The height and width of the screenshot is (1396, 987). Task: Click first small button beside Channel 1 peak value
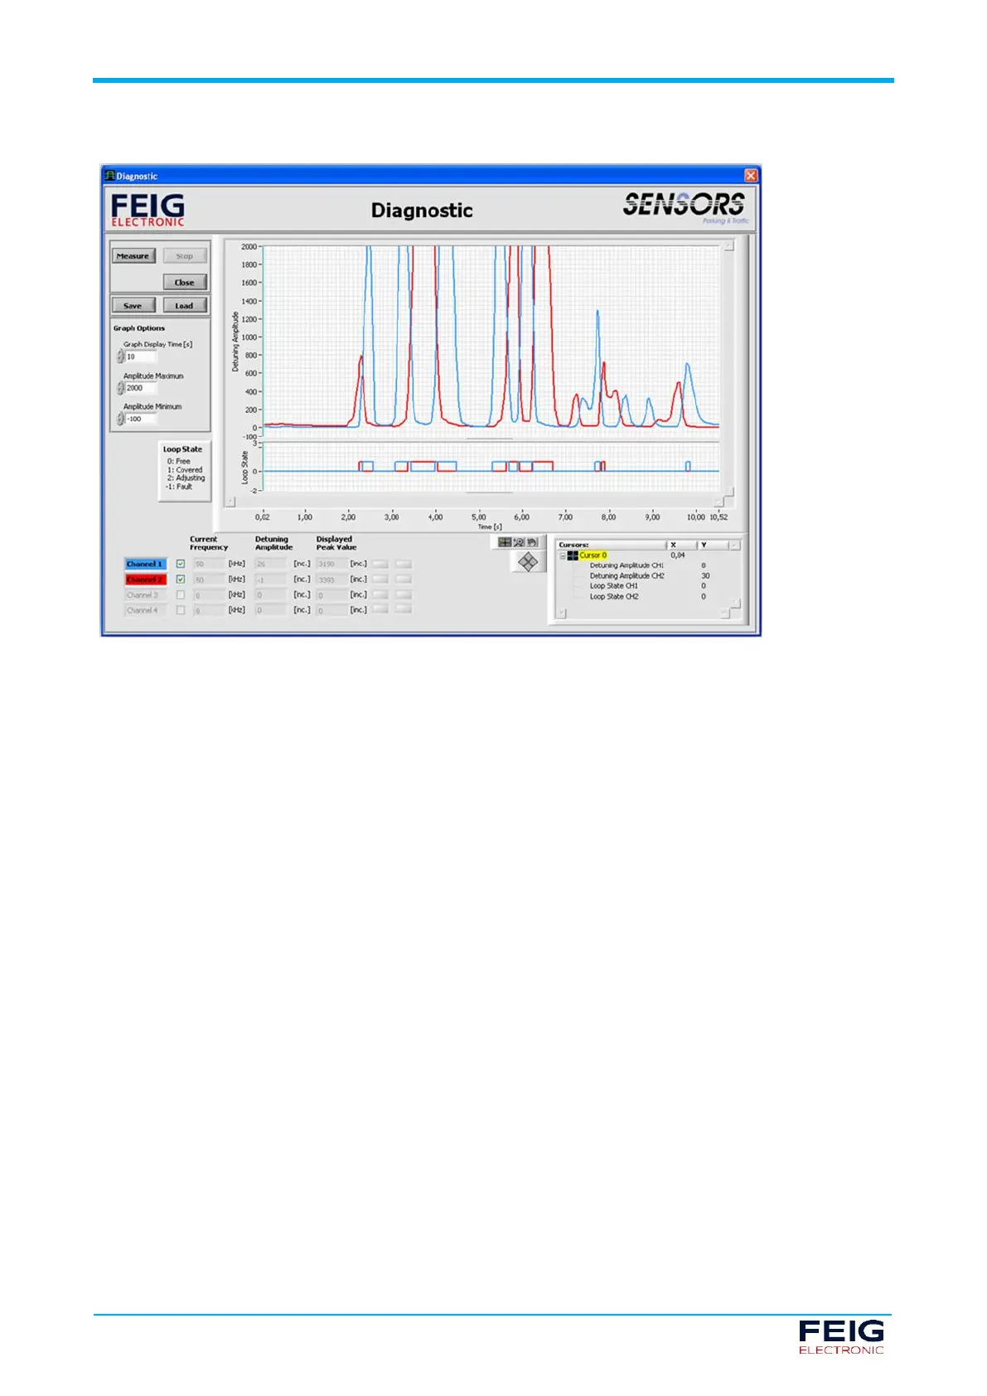pos(380,564)
